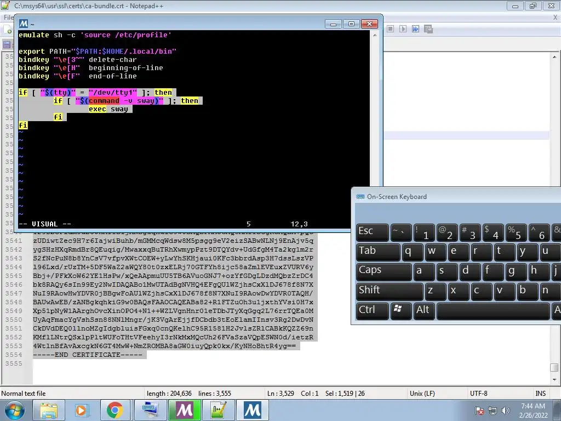
Task: Click line number 3555 in Notepad++ margin
Action: pos(14,363)
